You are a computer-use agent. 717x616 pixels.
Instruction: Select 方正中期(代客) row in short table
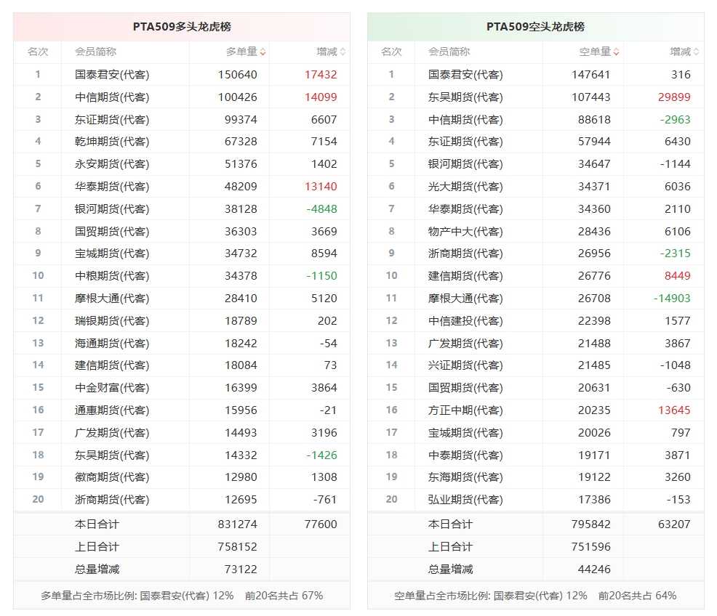click(x=535, y=410)
